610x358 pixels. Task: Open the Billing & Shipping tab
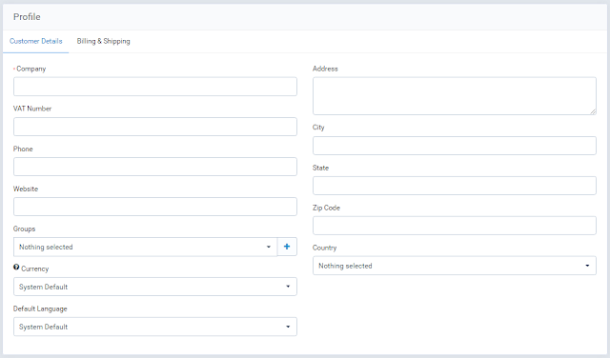click(104, 41)
